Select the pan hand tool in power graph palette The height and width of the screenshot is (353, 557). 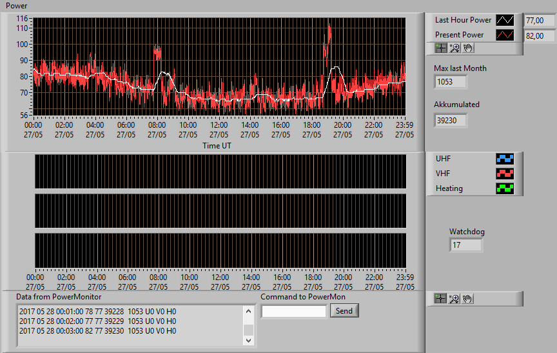click(468, 48)
